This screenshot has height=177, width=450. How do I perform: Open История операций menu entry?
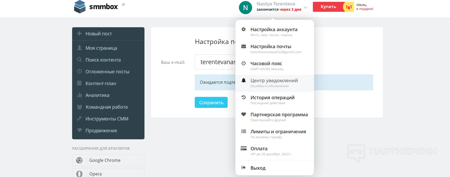[x=275, y=100]
